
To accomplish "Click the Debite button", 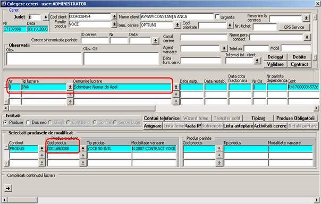I will [299, 57].
